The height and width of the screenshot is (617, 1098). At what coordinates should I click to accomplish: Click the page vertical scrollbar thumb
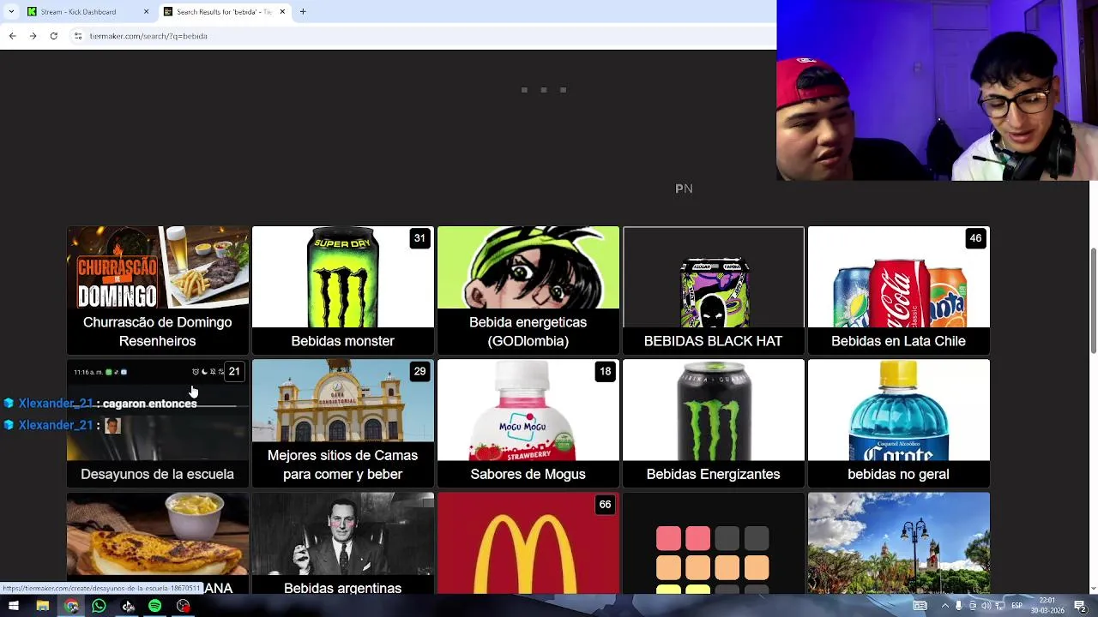point(1093,300)
